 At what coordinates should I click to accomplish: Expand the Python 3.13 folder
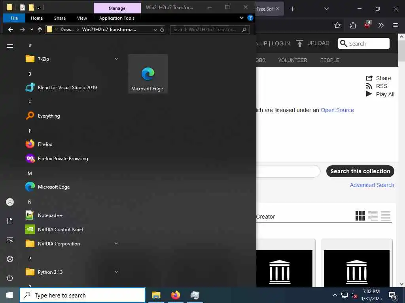tap(116, 272)
